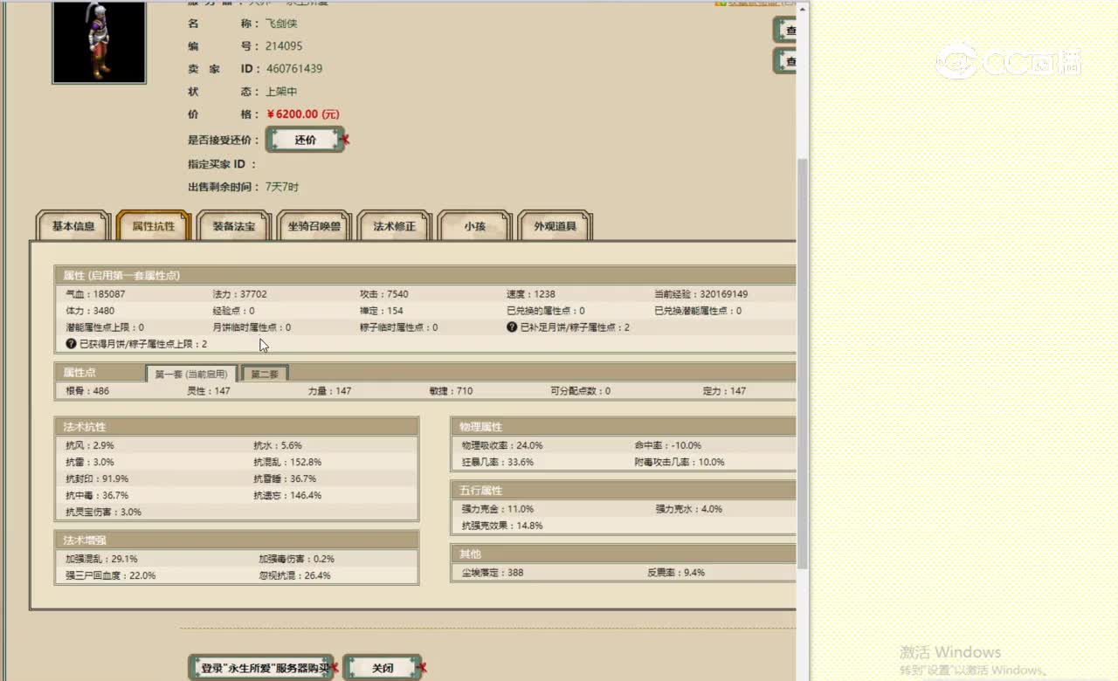Open the 装备法宝 tab
The width and height of the screenshot is (1118, 681).
pos(234,226)
